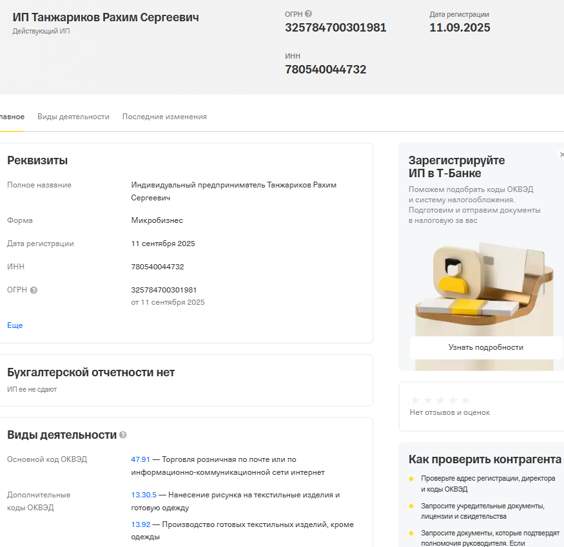564x547 pixels.
Task: Close the Т-Банк registration banner
Action: 561,154
